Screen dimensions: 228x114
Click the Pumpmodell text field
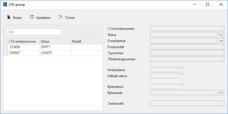pyautogui.click(x=187, y=47)
